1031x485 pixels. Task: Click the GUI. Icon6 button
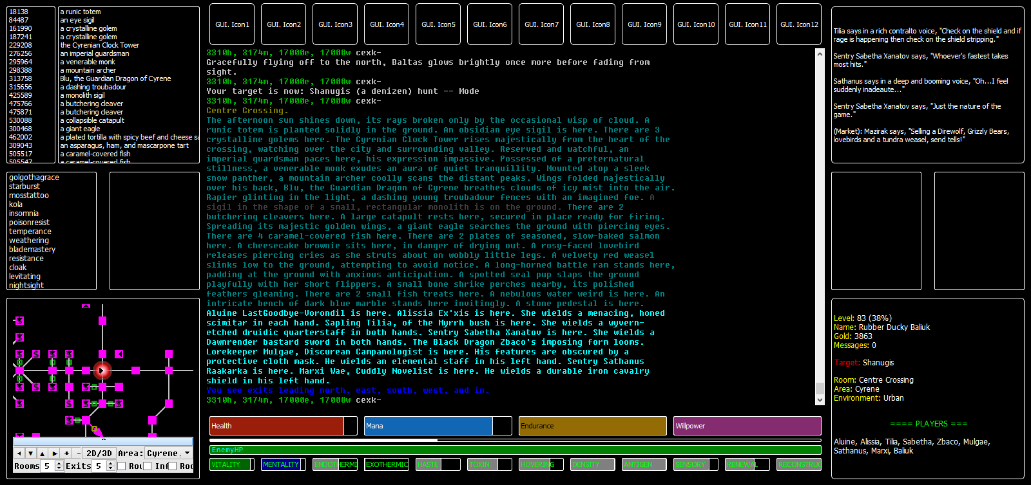pos(490,24)
